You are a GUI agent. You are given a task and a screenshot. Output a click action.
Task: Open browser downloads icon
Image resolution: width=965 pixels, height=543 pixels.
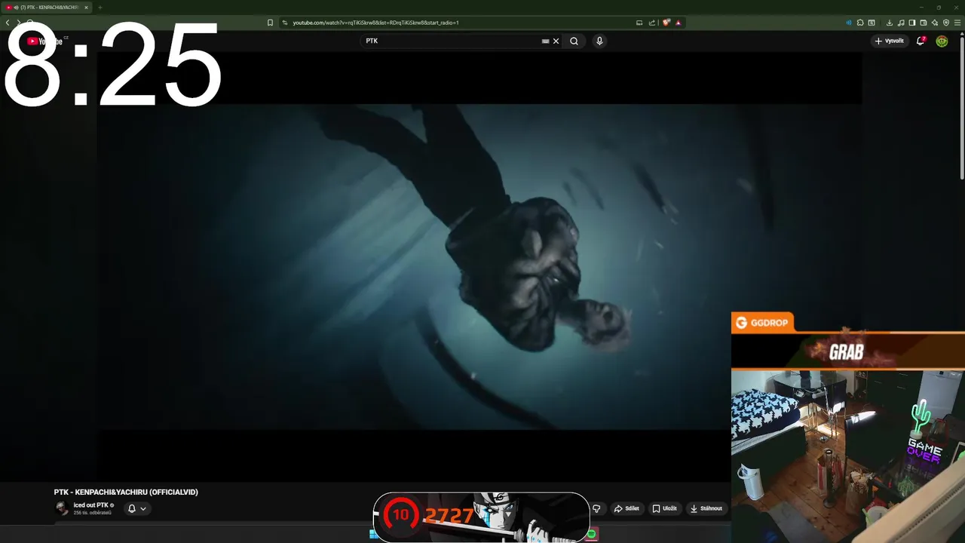click(890, 23)
